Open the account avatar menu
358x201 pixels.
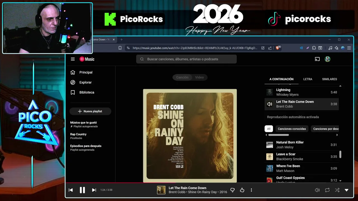tap(328, 59)
